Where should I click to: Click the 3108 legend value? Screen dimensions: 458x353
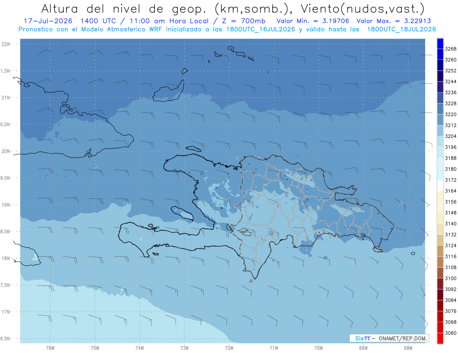(x=451, y=267)
